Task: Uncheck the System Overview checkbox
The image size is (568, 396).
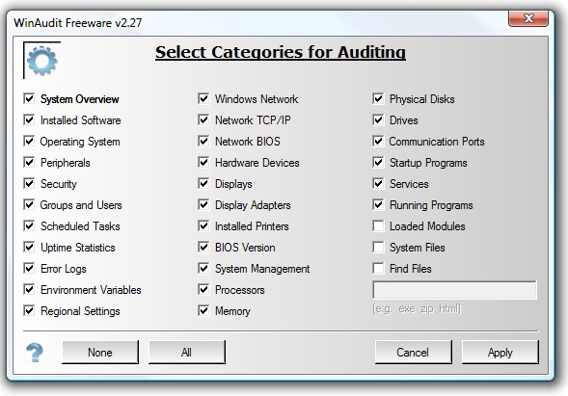Action: 29,98
